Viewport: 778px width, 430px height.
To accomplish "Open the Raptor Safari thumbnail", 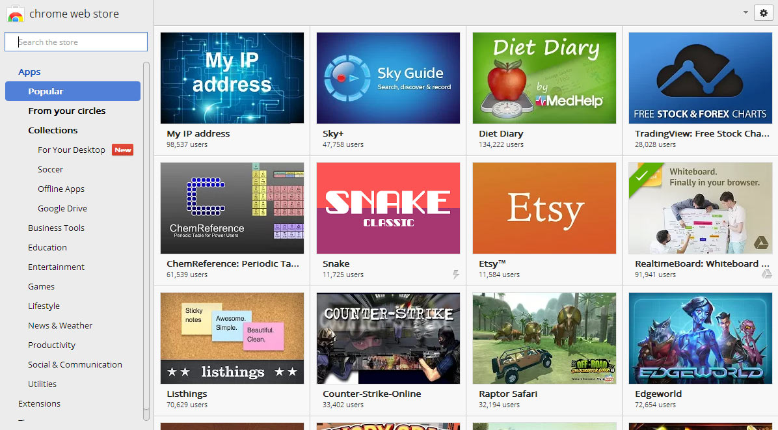I will pos(544,338).
